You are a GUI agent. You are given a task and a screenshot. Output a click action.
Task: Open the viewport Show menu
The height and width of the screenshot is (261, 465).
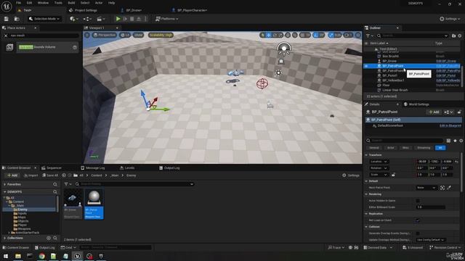[138, 35]
